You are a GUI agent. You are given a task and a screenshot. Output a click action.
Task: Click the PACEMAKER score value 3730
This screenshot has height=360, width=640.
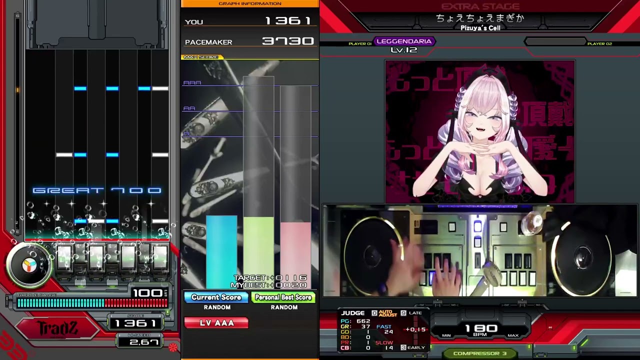click(x=288, y=41)
